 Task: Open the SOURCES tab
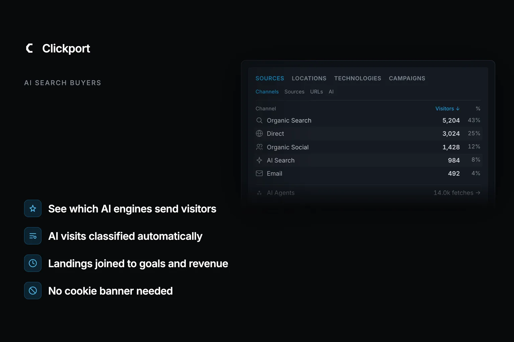coord(270,78)
